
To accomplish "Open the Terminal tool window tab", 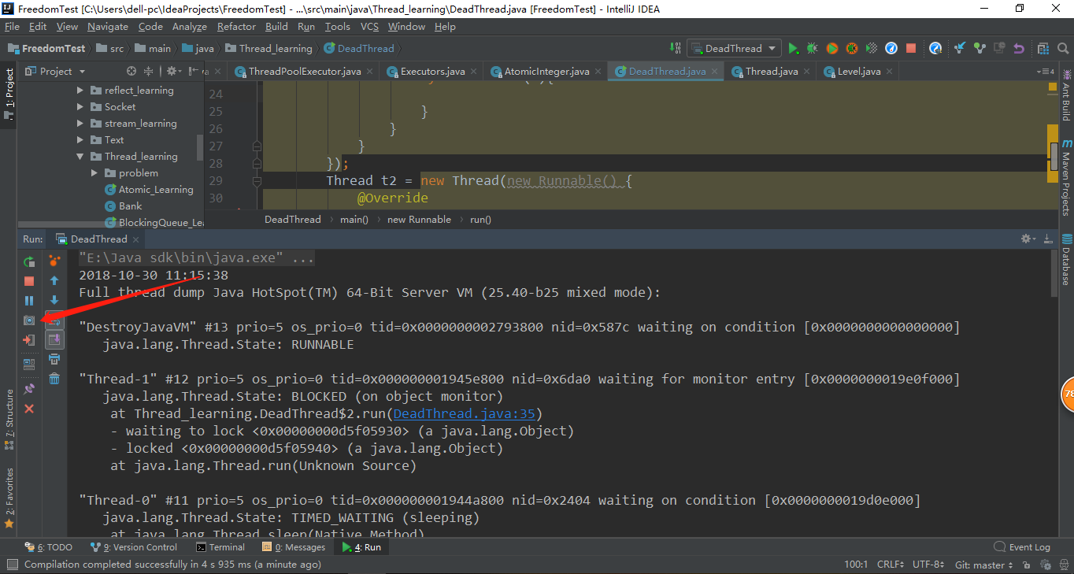I will 220,547.
